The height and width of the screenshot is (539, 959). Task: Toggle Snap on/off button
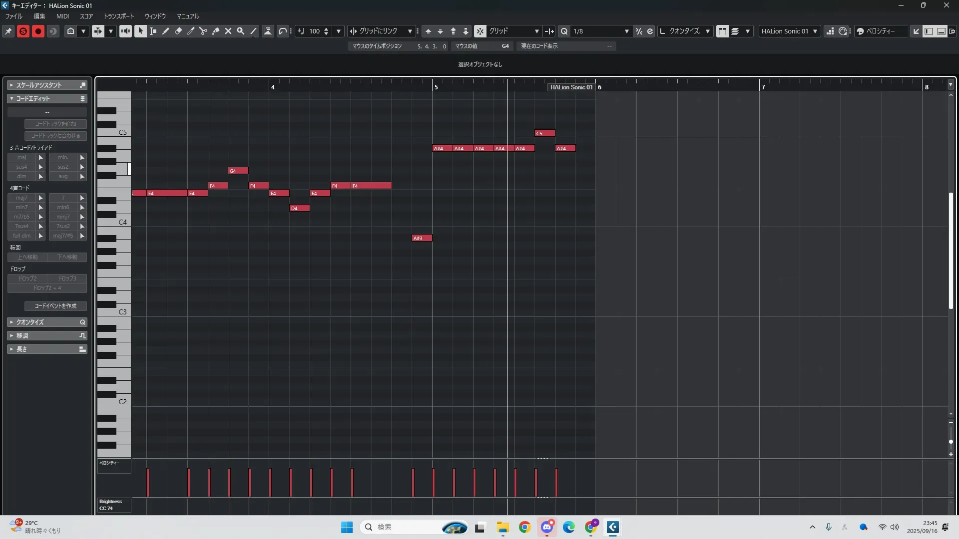pyautogui.click(x=479, y=31)
